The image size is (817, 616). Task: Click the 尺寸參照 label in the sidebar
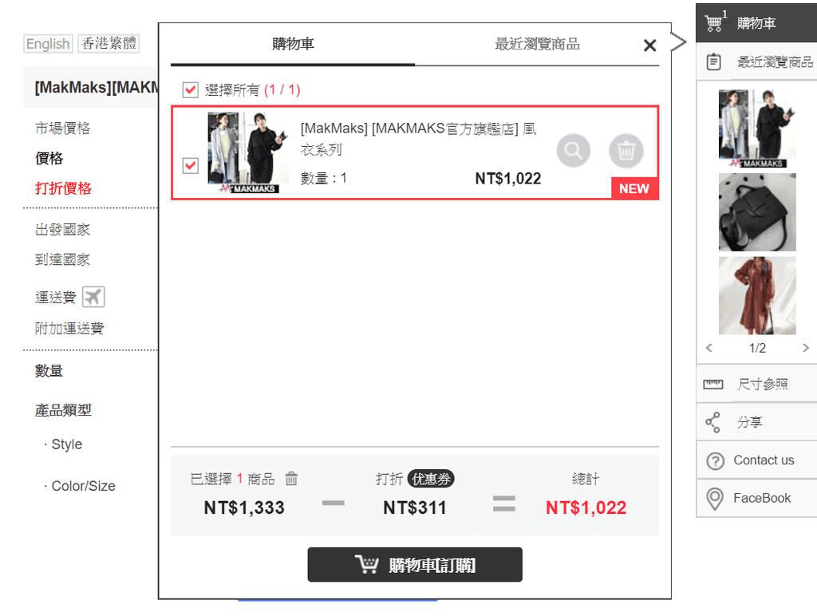click(x=762, y=385)
